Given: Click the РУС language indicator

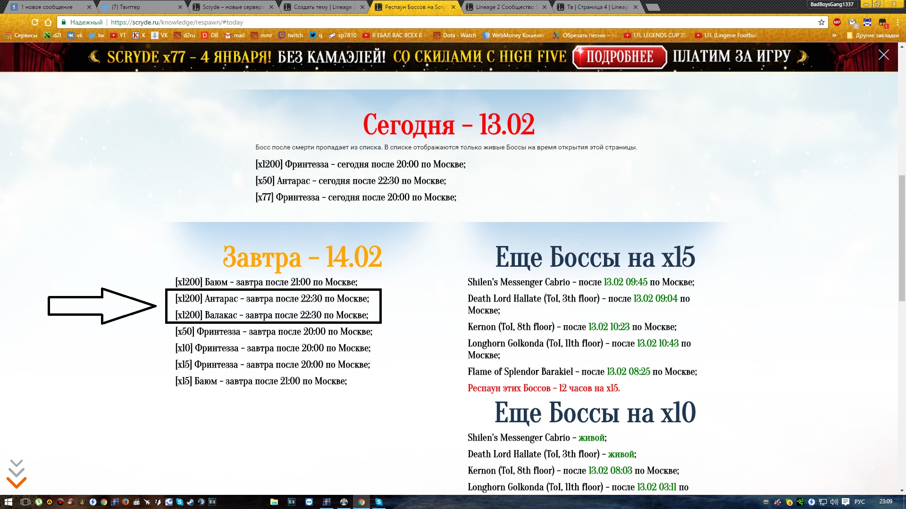Looking at the screenshot, I should pyautogui.click(x=860, y=502).
